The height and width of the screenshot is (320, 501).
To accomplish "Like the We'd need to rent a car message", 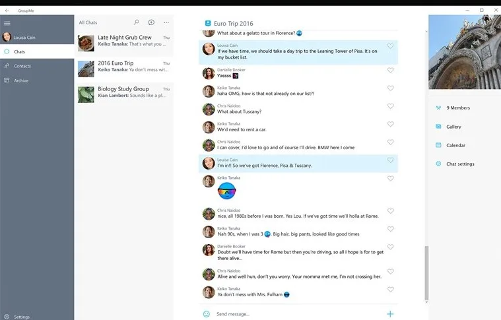I will [x=391, y=124].
